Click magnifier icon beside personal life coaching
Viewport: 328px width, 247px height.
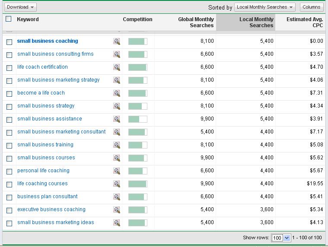coord(117,171)
